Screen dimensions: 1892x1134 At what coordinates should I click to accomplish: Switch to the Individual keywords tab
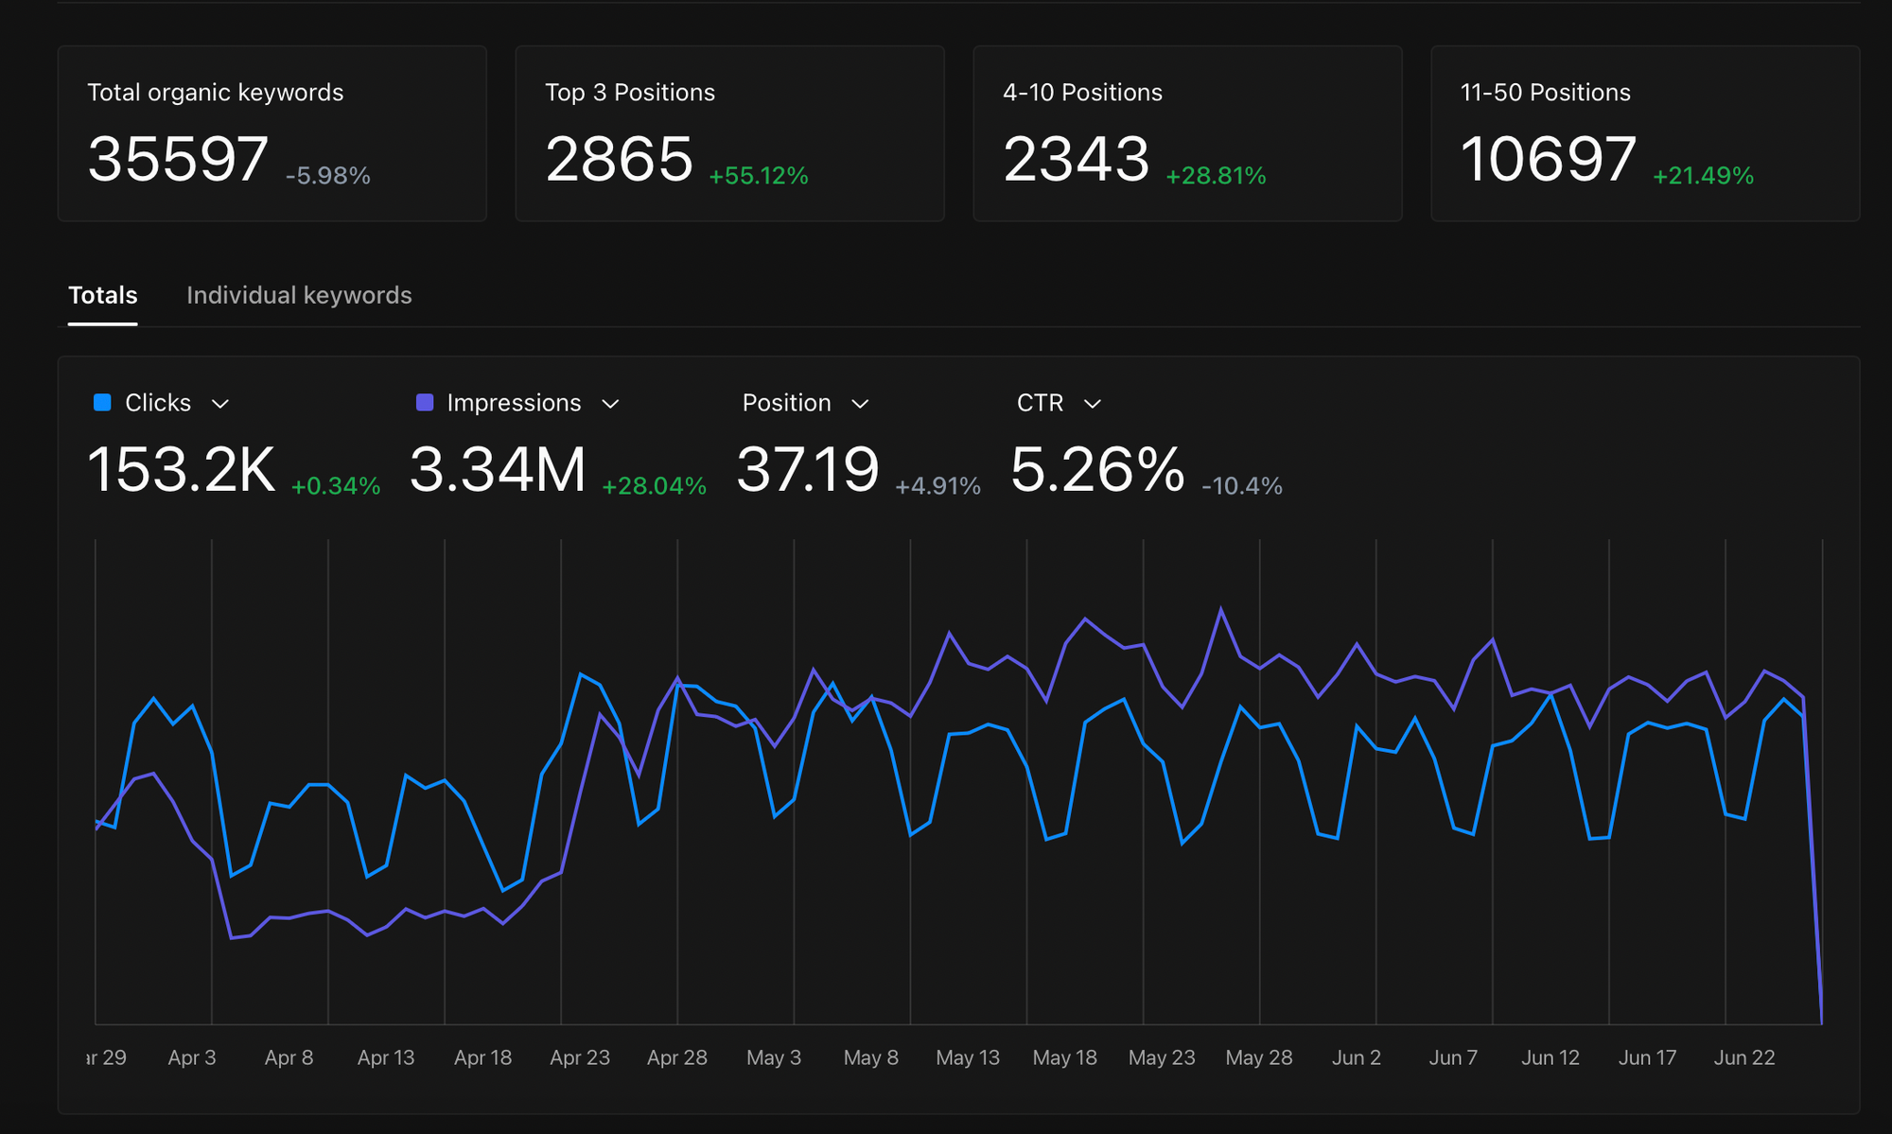(300, 295)
